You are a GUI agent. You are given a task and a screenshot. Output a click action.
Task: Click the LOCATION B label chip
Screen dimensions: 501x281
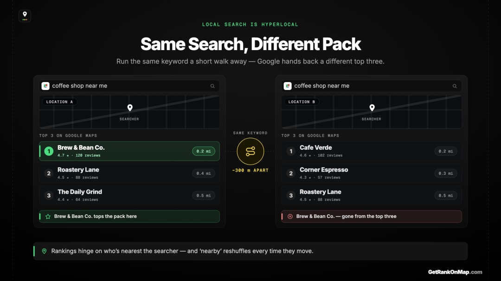(302, 102)
